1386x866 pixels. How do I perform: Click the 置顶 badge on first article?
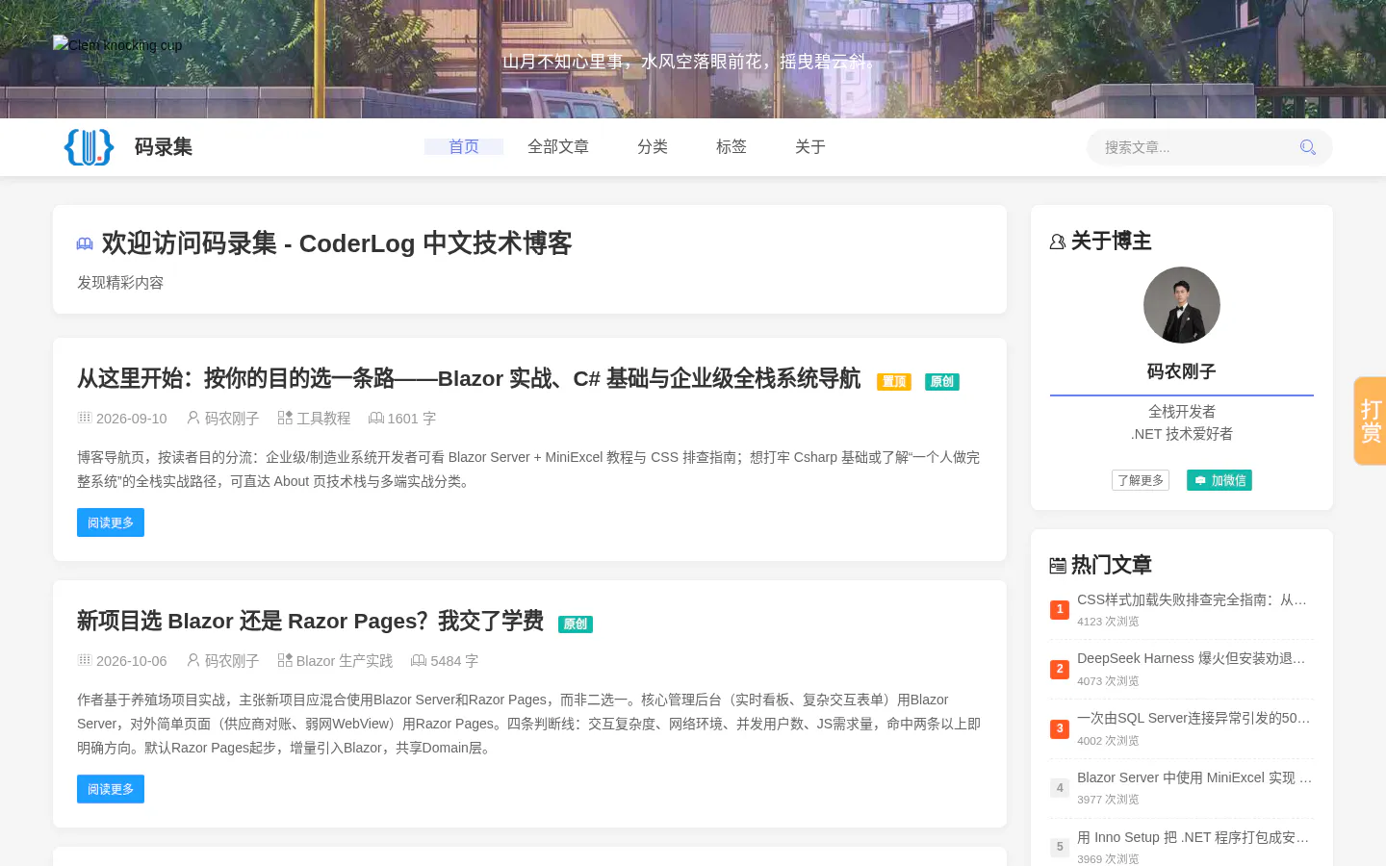[894, 382]
